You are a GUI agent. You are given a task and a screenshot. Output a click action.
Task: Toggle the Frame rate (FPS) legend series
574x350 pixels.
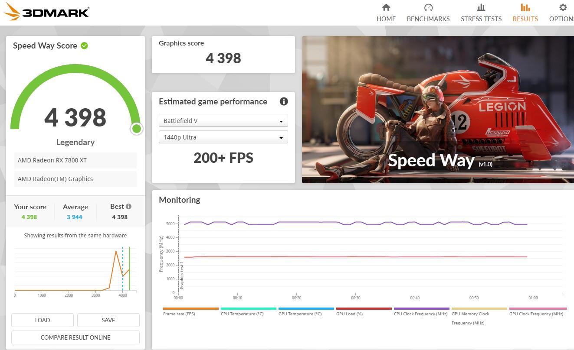[x=190, y=311]
